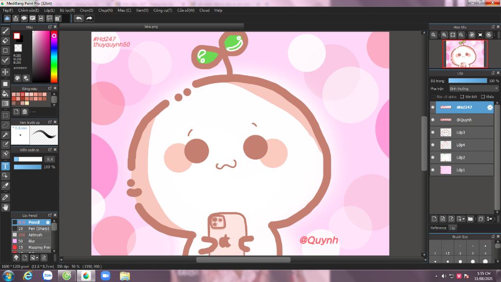This screenshot has height=282, width=501.
Task: Click the reset rotation icon in navigator
Action: (x=480, y=35)
